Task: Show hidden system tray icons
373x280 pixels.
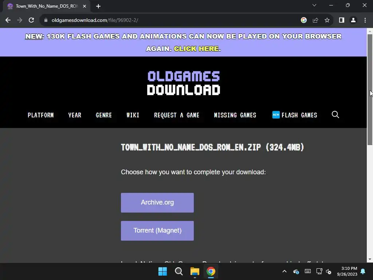Action: coord(284,271)
